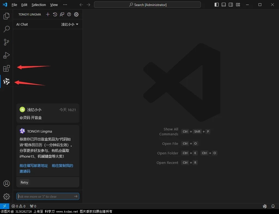Go back with the navigation arrow

[81, 5]
